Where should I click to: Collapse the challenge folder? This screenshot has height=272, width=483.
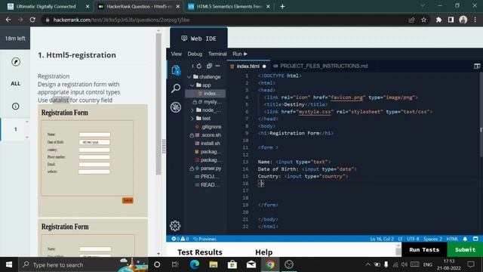tap(189, 77)
